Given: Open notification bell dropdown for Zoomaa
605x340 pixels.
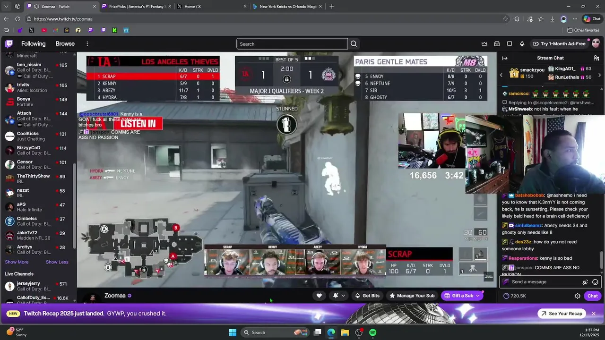Looking at the screenshot, I should 339,296.
